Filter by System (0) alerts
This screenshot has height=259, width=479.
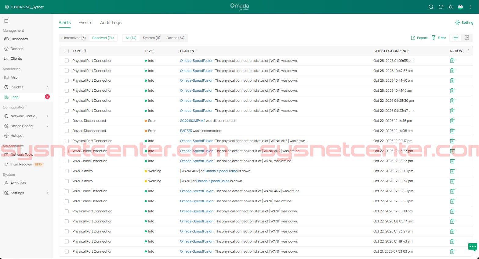point(151,38)
